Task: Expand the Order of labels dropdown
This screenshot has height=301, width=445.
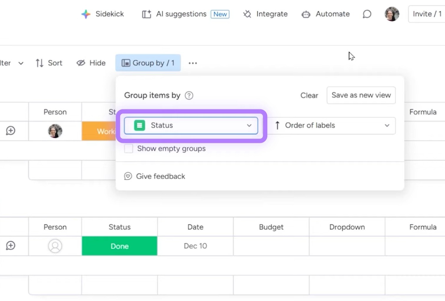Action: click(x=331, y=125)
